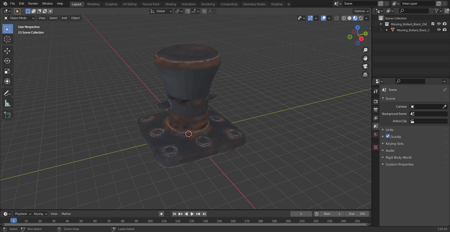
Task: Switch to Sculpting workspace tab
Action: tap(111, 4)
